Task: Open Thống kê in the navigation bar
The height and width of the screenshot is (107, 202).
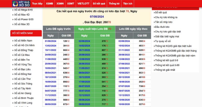Action: point(114,4)
